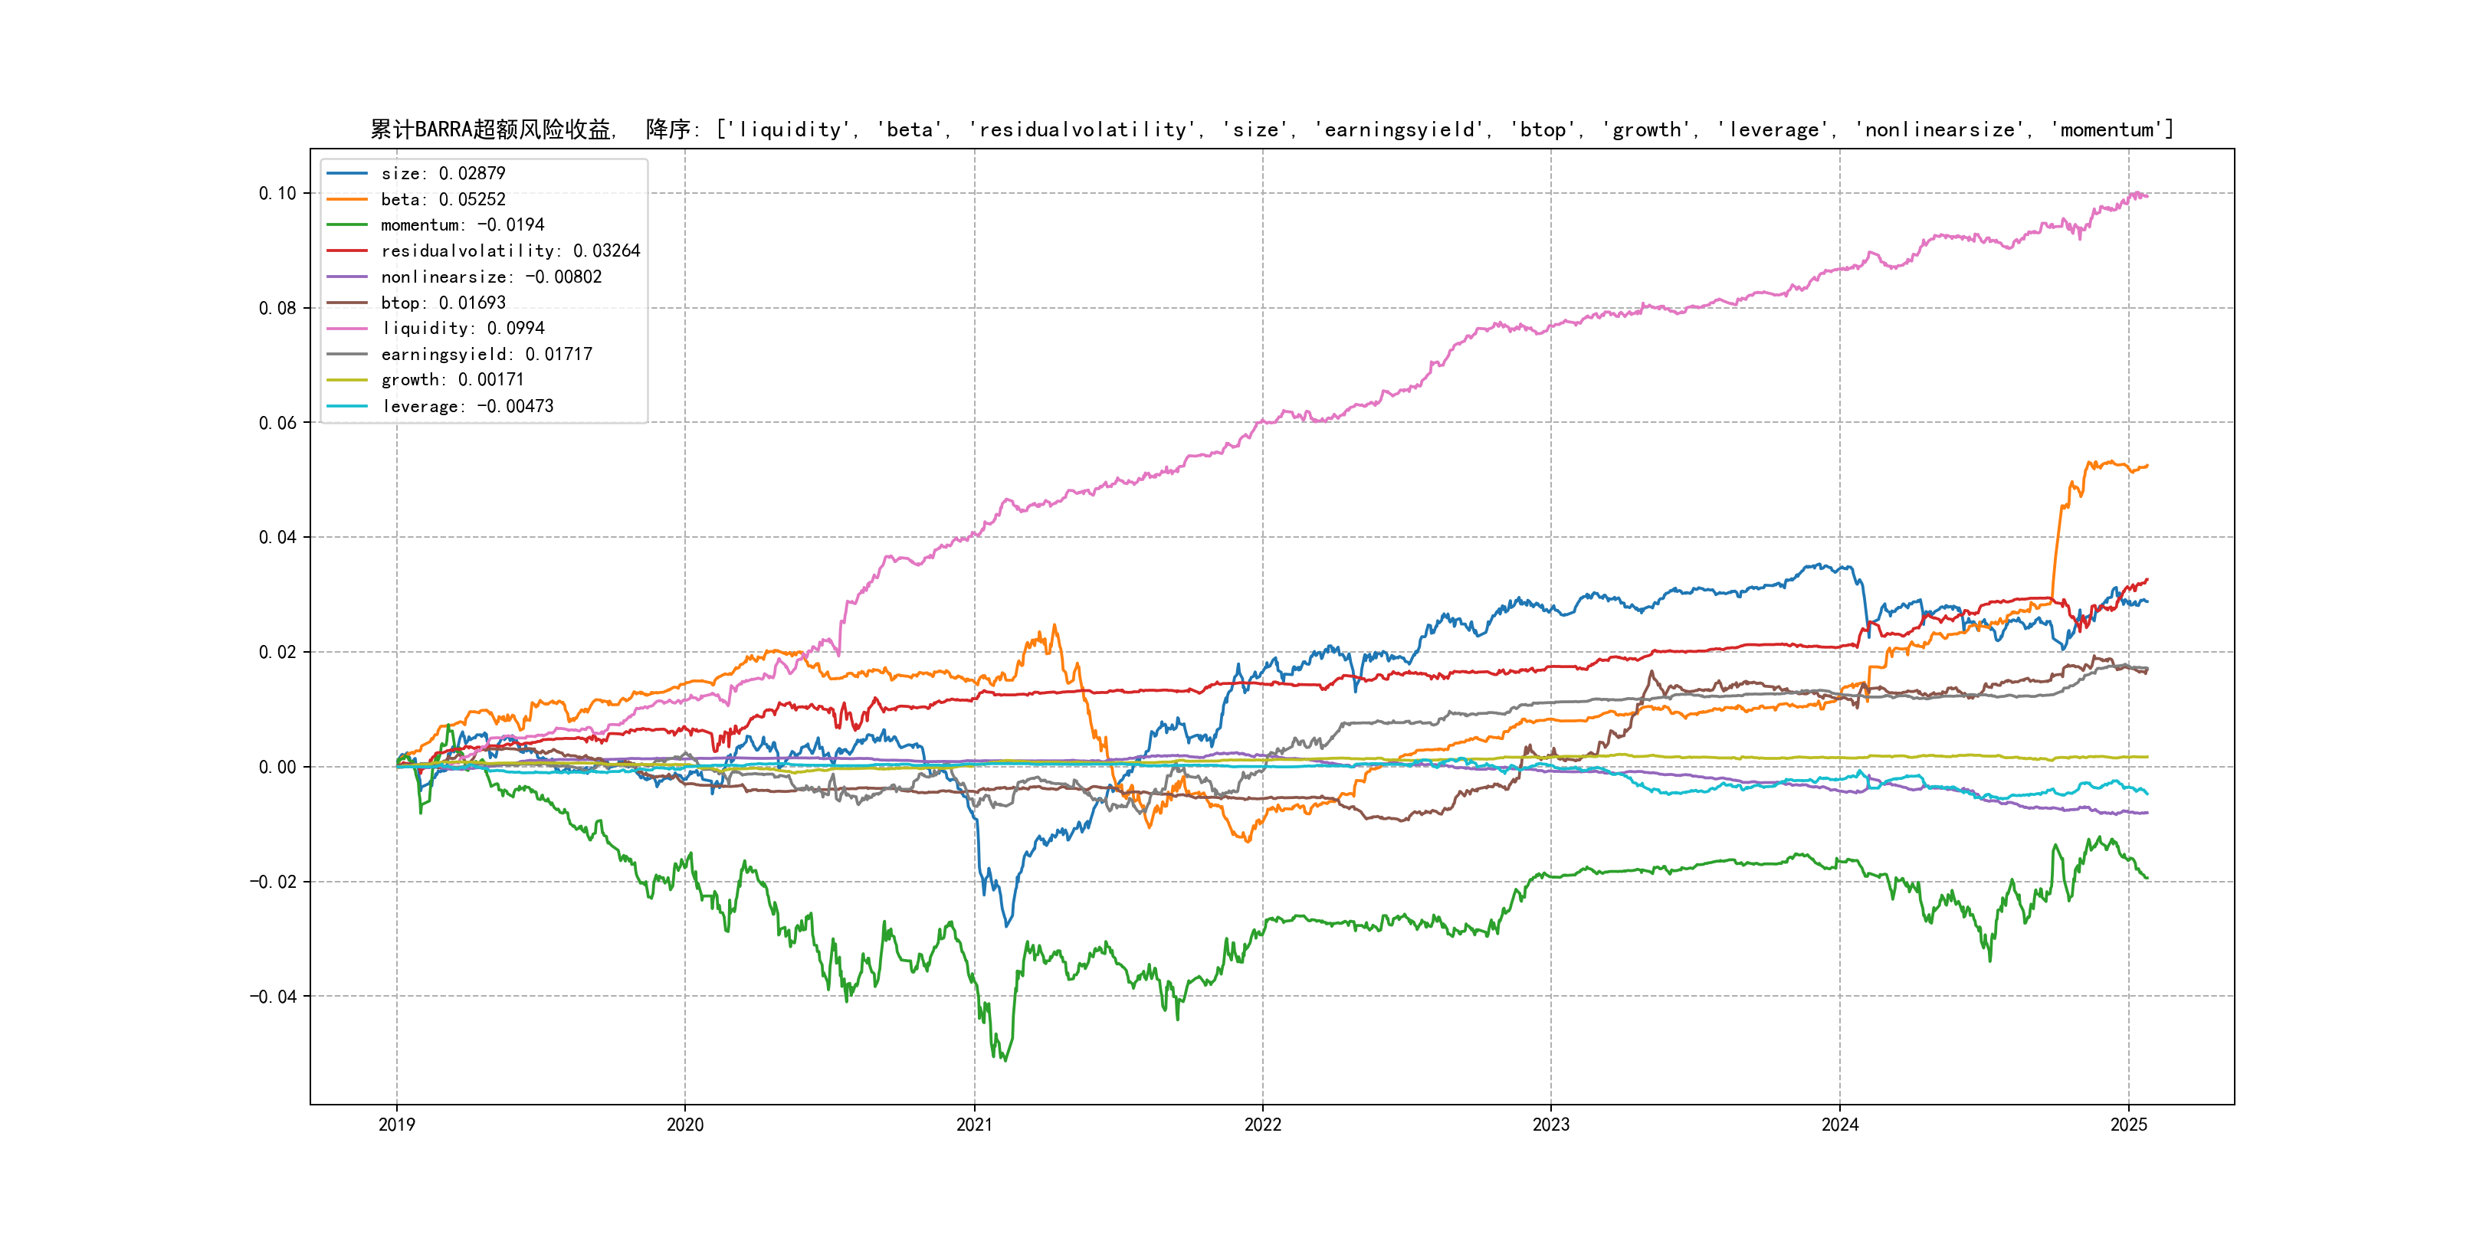The image size is (2483, 1241).
Task: Click the 'growth: 0.00171' legend entry
Action: (452, 380)
